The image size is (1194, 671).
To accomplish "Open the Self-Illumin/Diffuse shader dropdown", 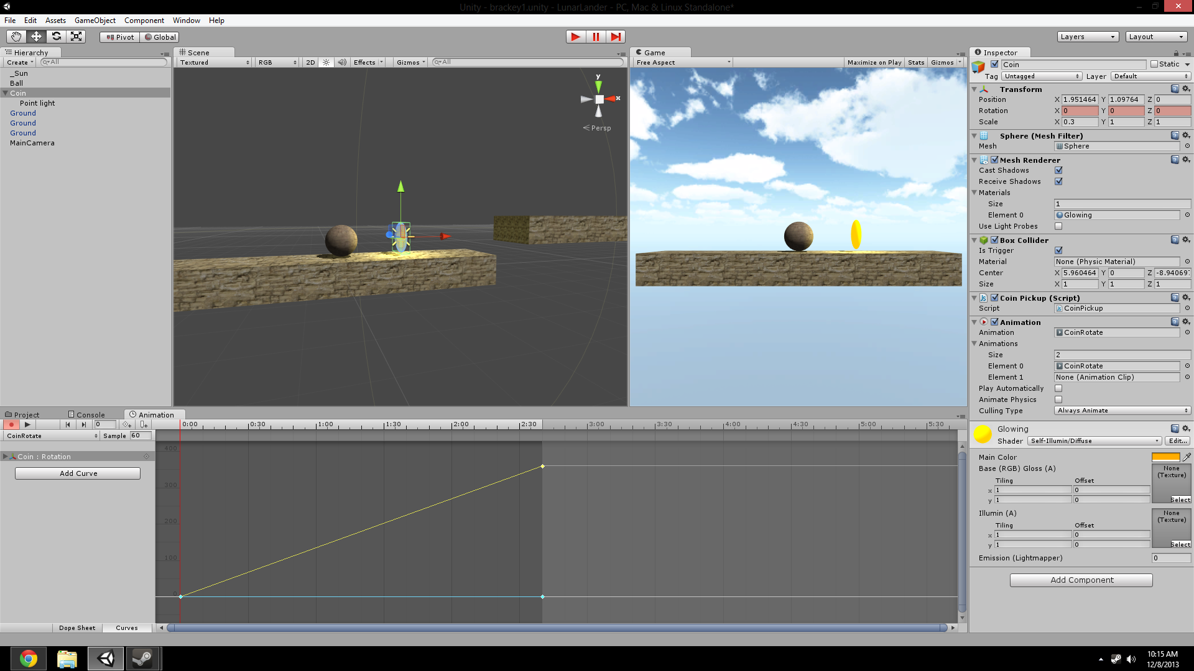I will click(1094, 441).
